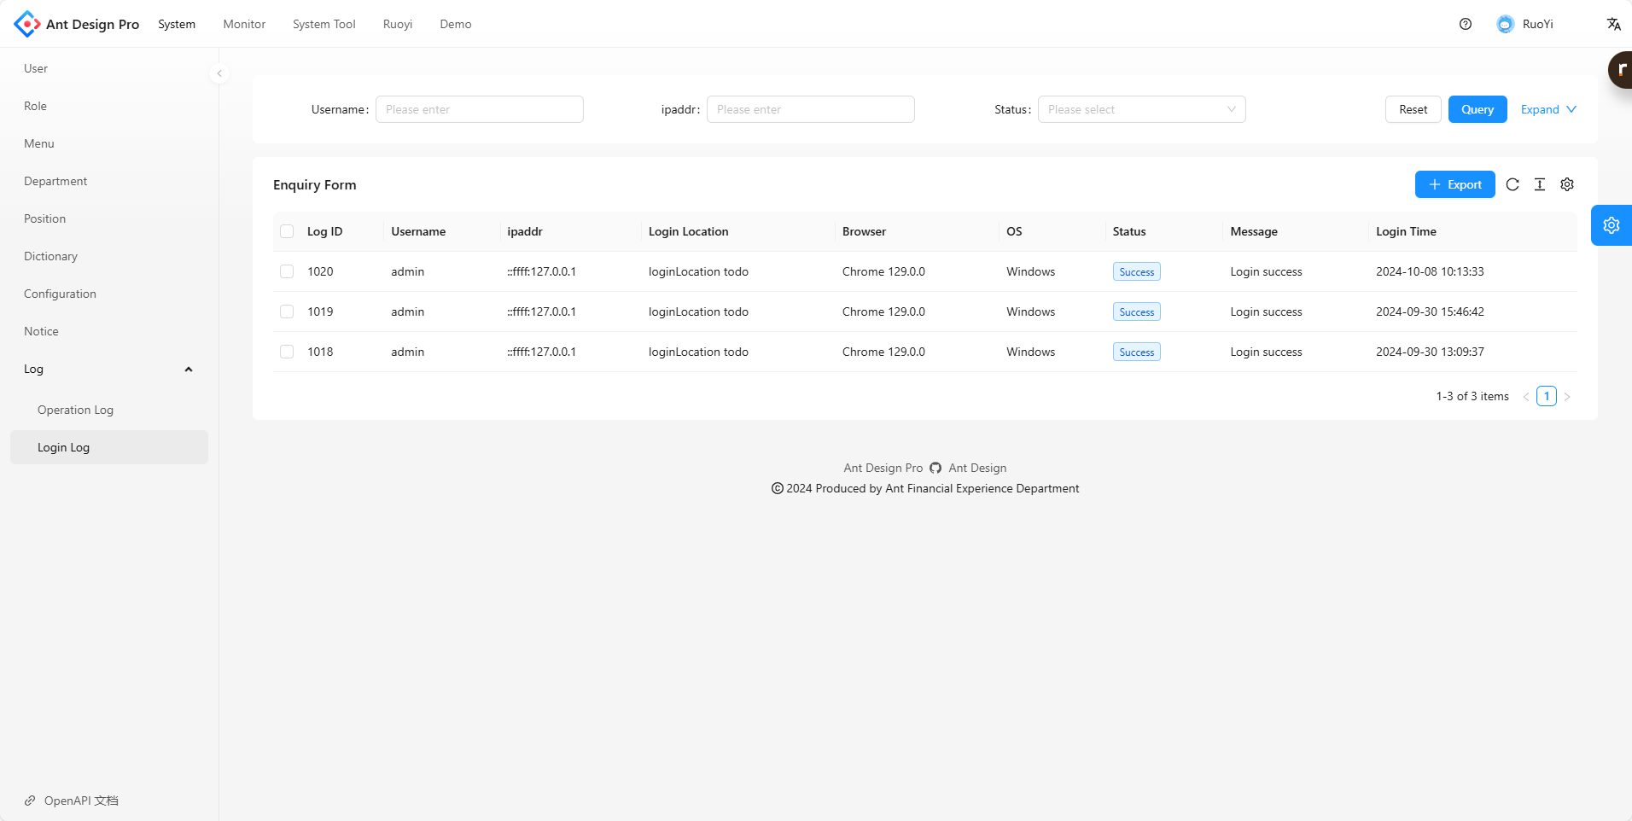This screenshot has width=1632, height=821.
Task: Open the OpenAPI docs link
Action: click(81, 801)
